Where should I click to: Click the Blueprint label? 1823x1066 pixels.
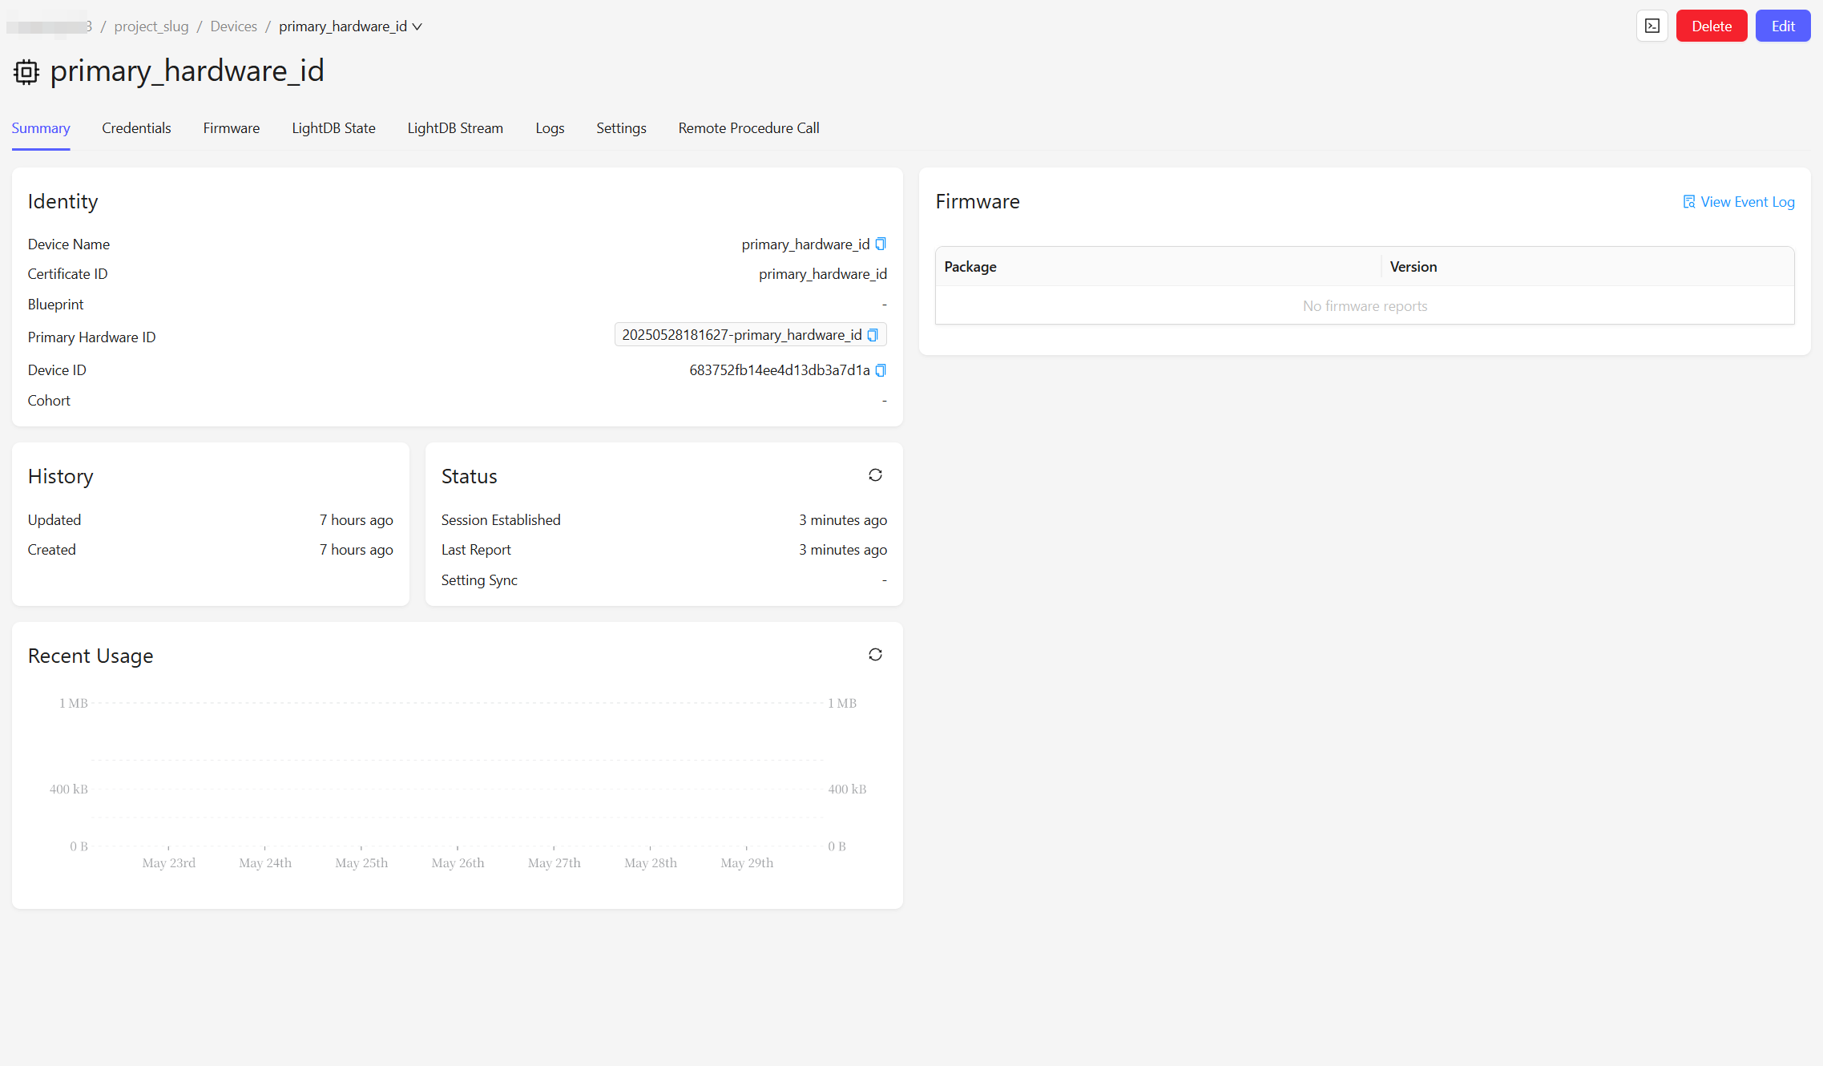tap(55, 305)
